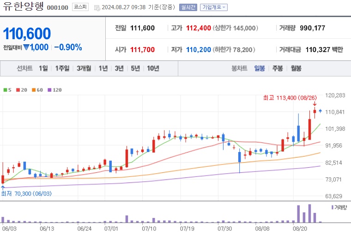Click the down-triangle change icon by 1,000
This screenshot has height=235, width=351.
point(26,47)
